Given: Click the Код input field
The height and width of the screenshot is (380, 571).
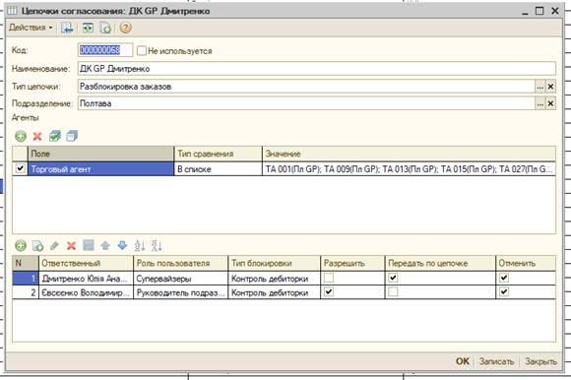Looking at the screenshot, I should [105, 50].
